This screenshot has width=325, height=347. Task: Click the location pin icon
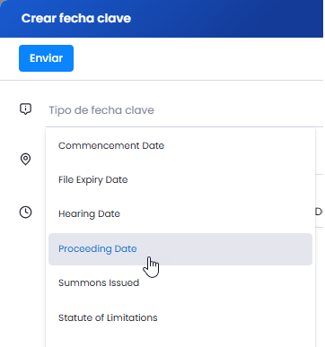[25, 159]
